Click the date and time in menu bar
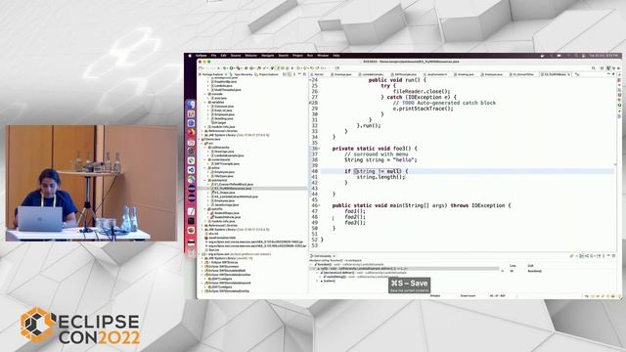The height and width of the screenshot is (352, 626). [604, 56]
